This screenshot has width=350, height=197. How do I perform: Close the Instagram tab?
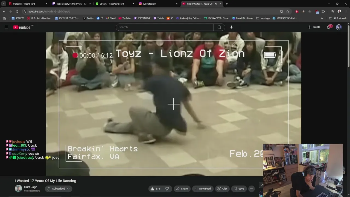(x=177, y=4)
